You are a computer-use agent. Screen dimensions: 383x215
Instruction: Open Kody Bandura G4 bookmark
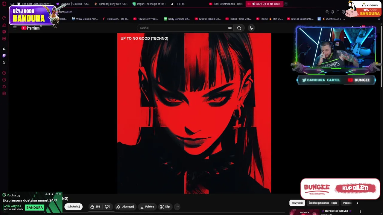(x=177, y=19)
